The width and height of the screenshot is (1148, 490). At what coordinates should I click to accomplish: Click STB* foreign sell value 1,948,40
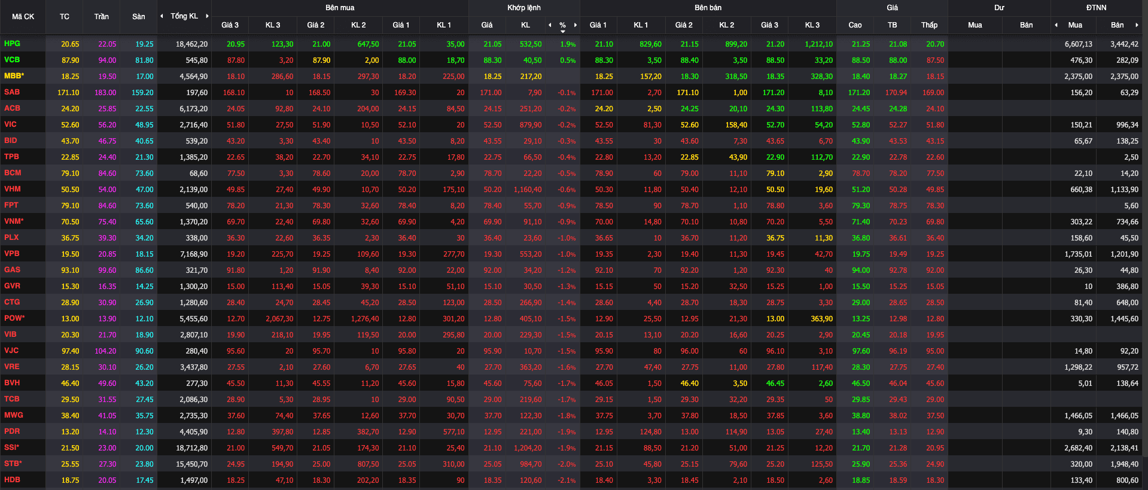tap(1125, 464)
